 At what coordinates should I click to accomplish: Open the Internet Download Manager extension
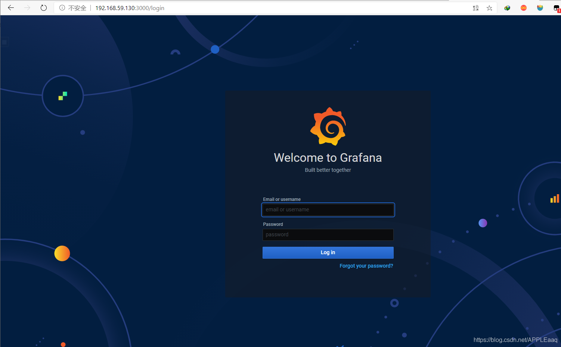coord(507,8)
